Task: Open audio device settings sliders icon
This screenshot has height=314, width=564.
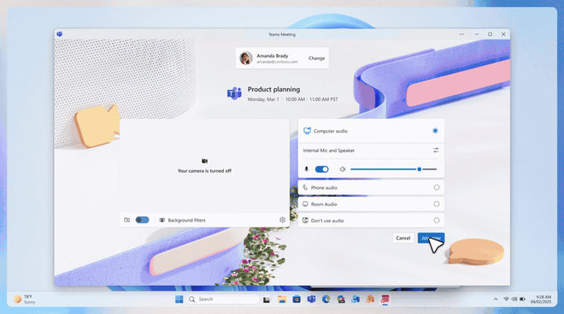Action: click(x=436, y=151)
